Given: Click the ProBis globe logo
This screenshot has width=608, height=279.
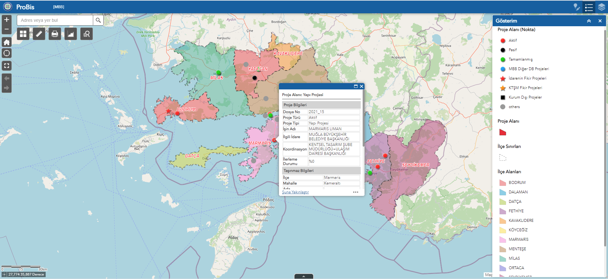Looking at the screenshot, I should pyautogui.click(x=8, y=7).
